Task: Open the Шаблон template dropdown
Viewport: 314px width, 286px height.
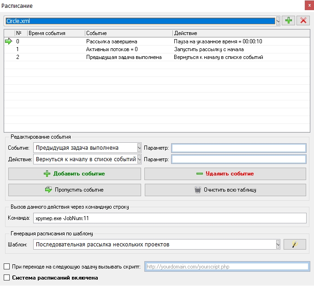Action: tap(278, 245)
